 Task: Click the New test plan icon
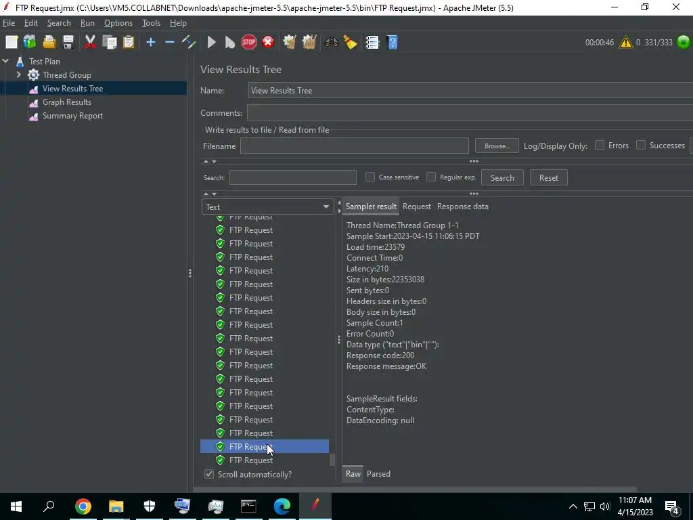12,43
